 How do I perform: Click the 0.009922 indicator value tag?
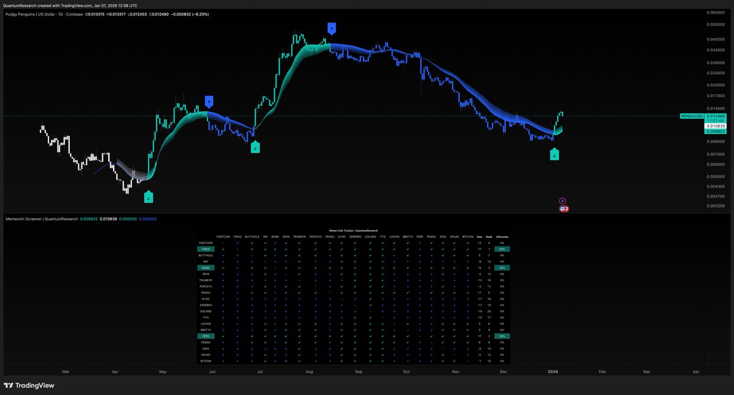[x=717, y=131]
